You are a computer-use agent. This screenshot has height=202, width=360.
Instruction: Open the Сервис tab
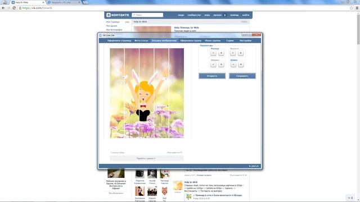230,41
